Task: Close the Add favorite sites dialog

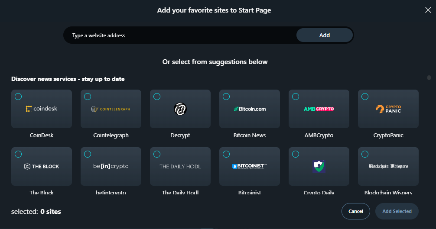Action: (x=428, y=10)
